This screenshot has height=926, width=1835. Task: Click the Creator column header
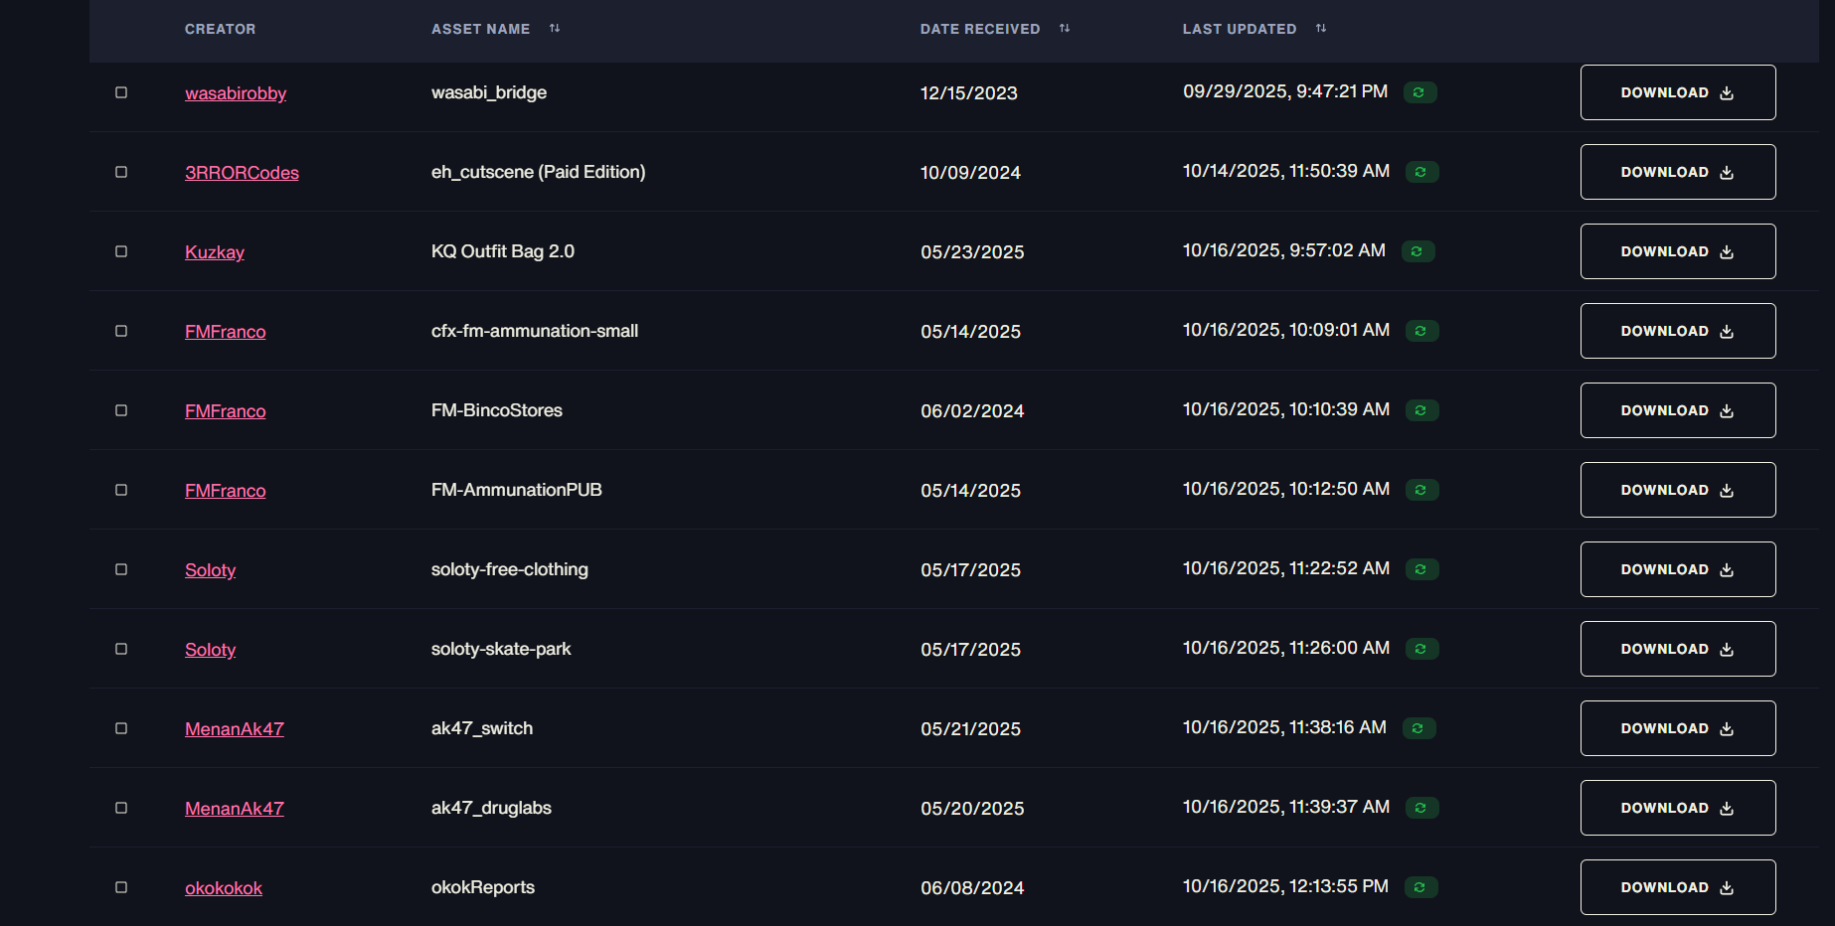(x=221, y=29)
